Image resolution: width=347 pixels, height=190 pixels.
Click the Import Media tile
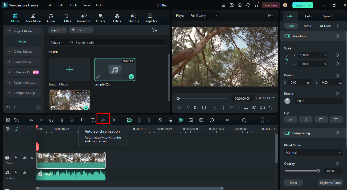70,70
